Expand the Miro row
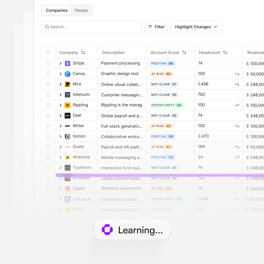This screenshot has width=264, height=264. 61,84
